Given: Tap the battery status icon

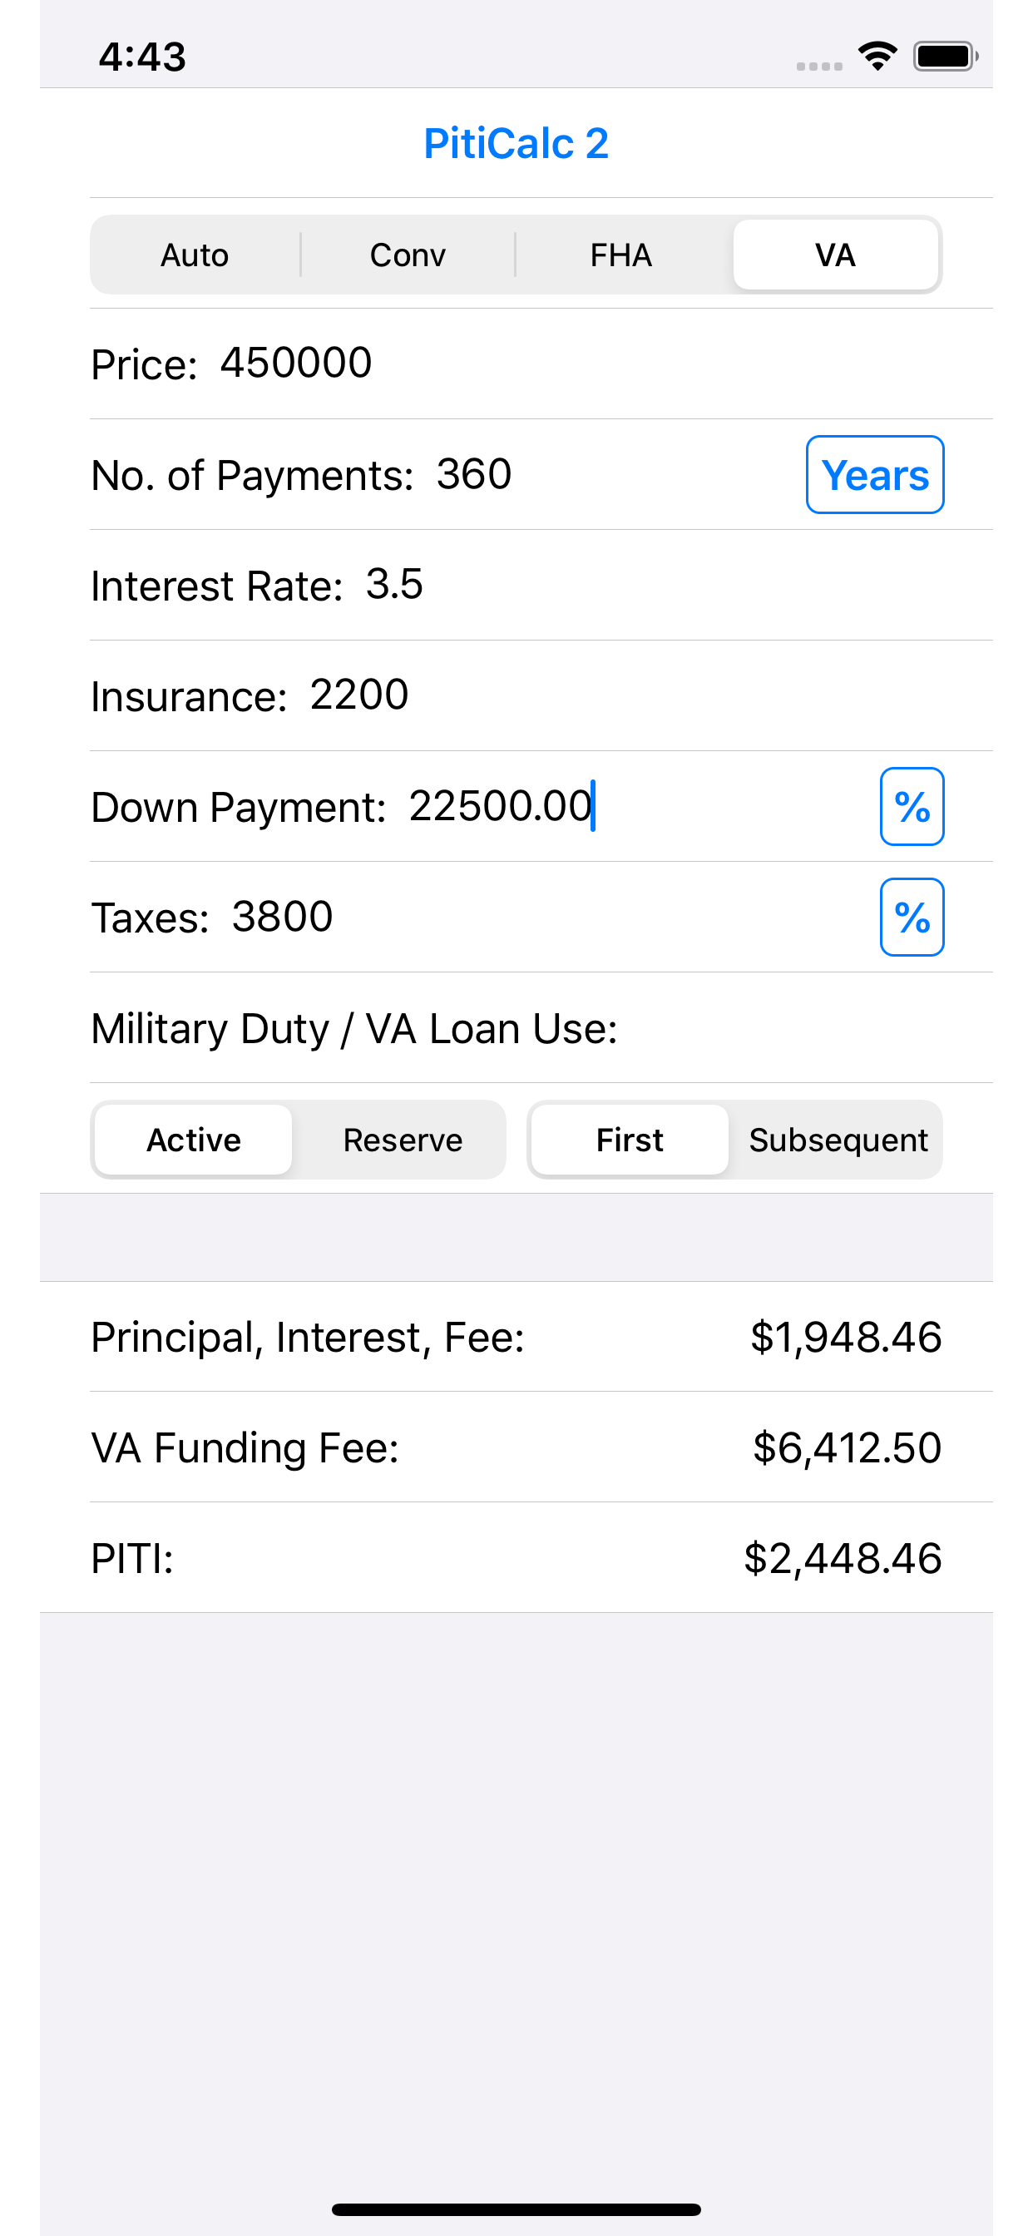Looking at the screenshot, I should [x=945, y=57].
